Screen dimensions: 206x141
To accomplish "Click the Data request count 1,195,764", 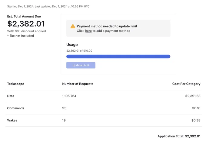I will coord(69,96).
